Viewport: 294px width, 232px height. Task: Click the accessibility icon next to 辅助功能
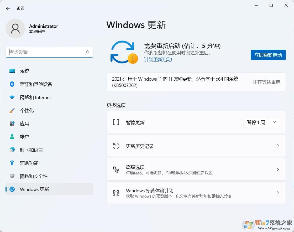tap(12, 163)
